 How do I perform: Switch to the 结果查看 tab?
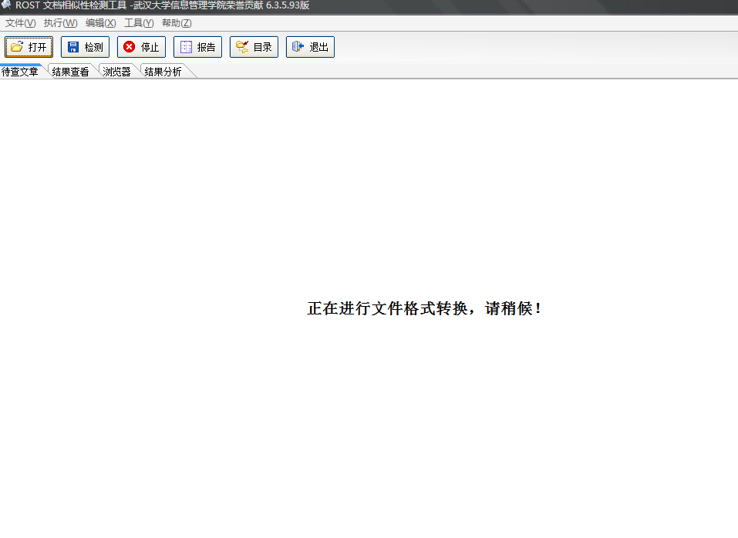click(x=71, y=72)
